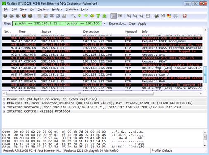This screenshot has height=155, width=209.
Task: Apply the display filter
Action: pyautogui.click(x=142, y=23)
